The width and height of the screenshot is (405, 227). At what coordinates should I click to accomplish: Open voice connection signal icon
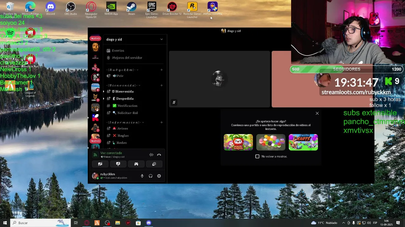pos(95,155)
